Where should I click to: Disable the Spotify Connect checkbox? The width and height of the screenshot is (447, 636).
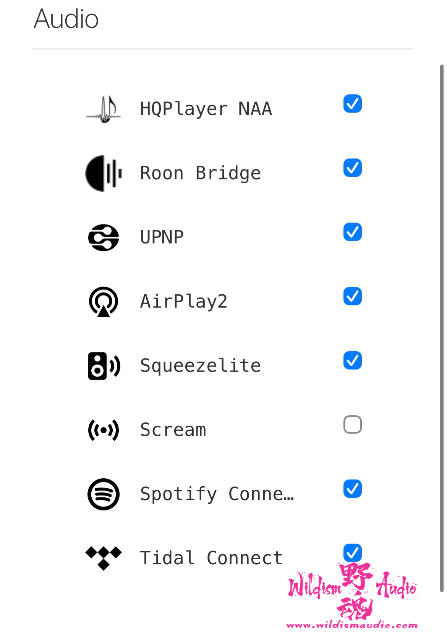pos(352,489)
